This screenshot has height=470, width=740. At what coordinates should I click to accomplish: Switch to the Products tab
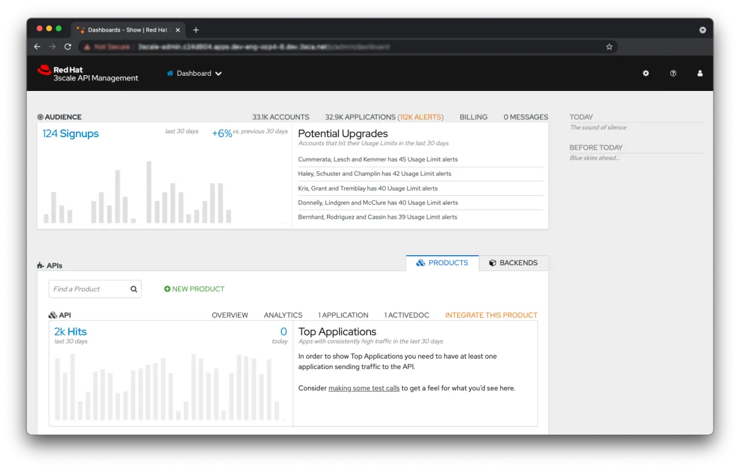click(442, 263)
